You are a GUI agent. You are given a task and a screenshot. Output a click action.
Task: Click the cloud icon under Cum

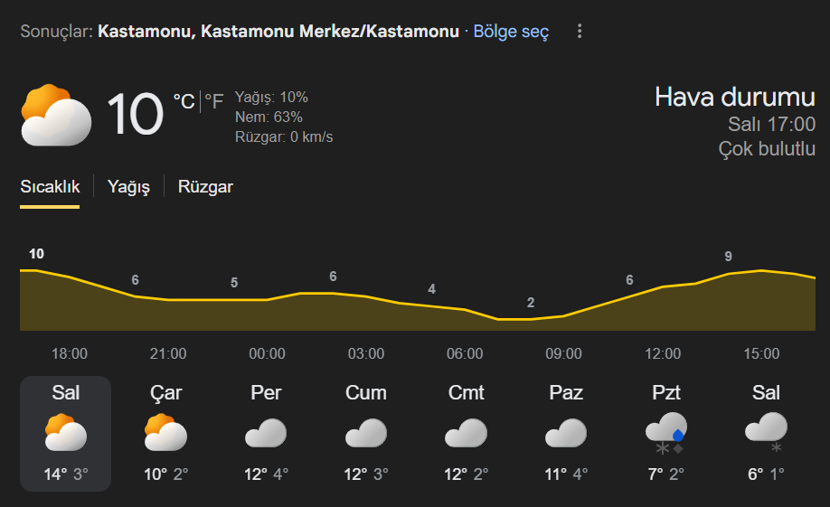[x=366, y=433]
